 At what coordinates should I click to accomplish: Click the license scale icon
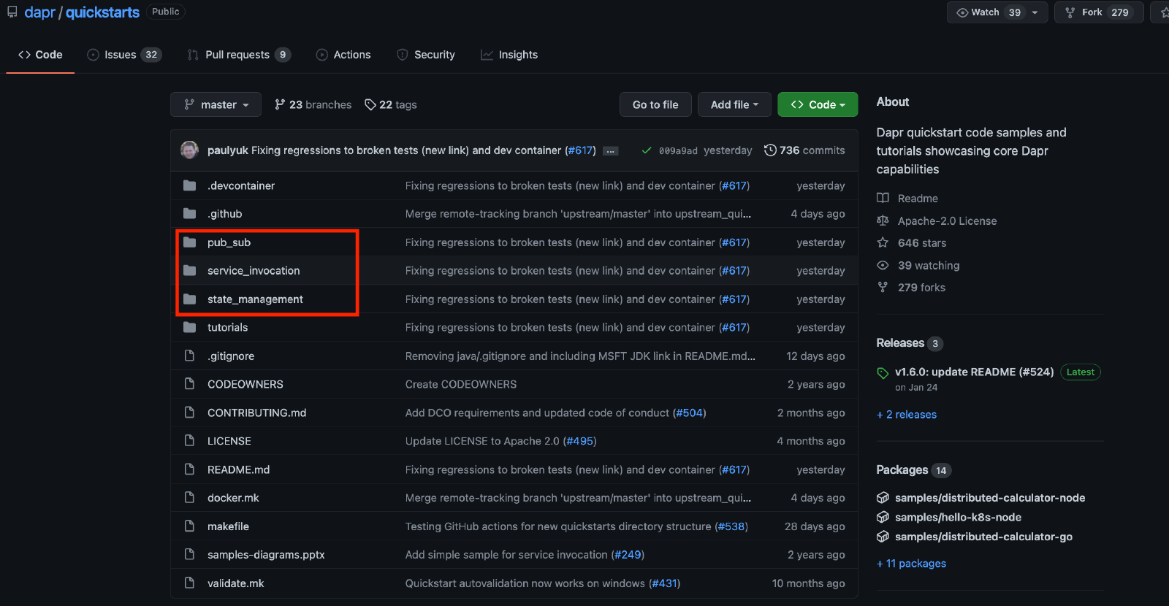pyautogui.click(x=883, y=220)
